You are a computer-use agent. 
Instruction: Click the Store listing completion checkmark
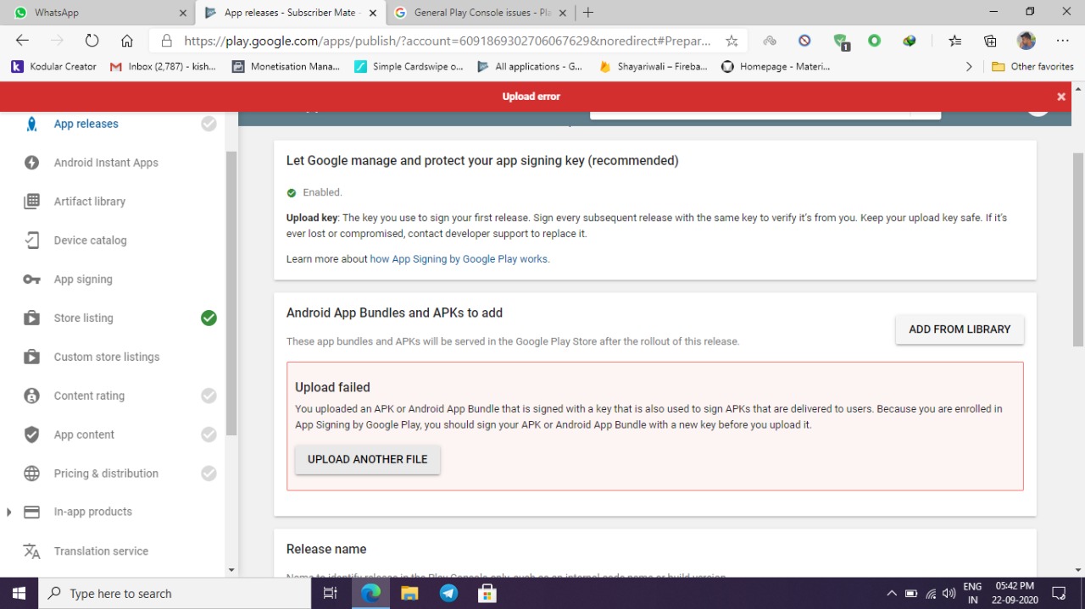point(209,318)
